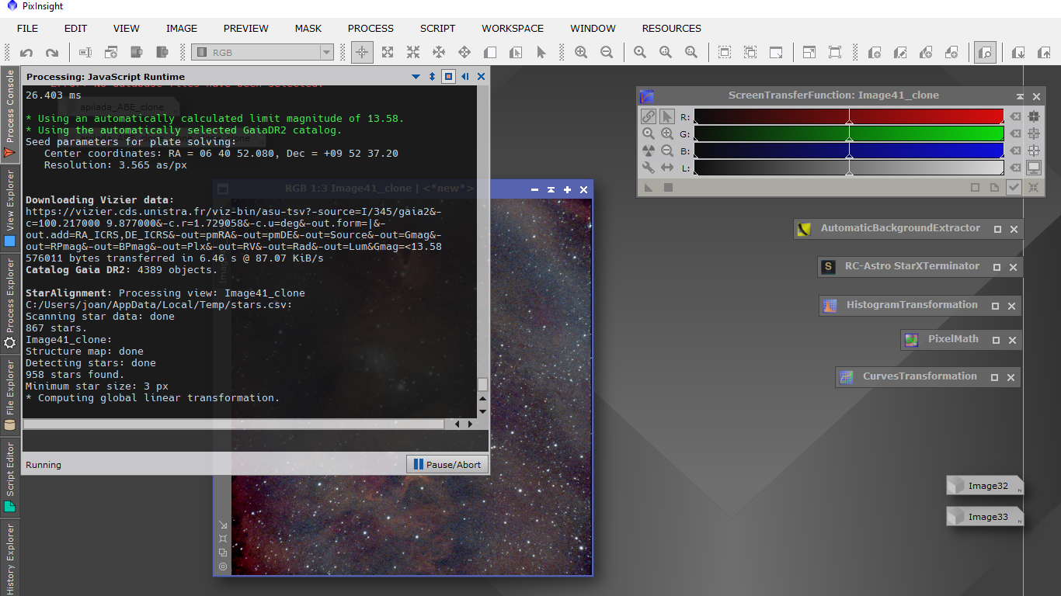Click STF zoom 1:1 magnifier icon

(649, 133)
